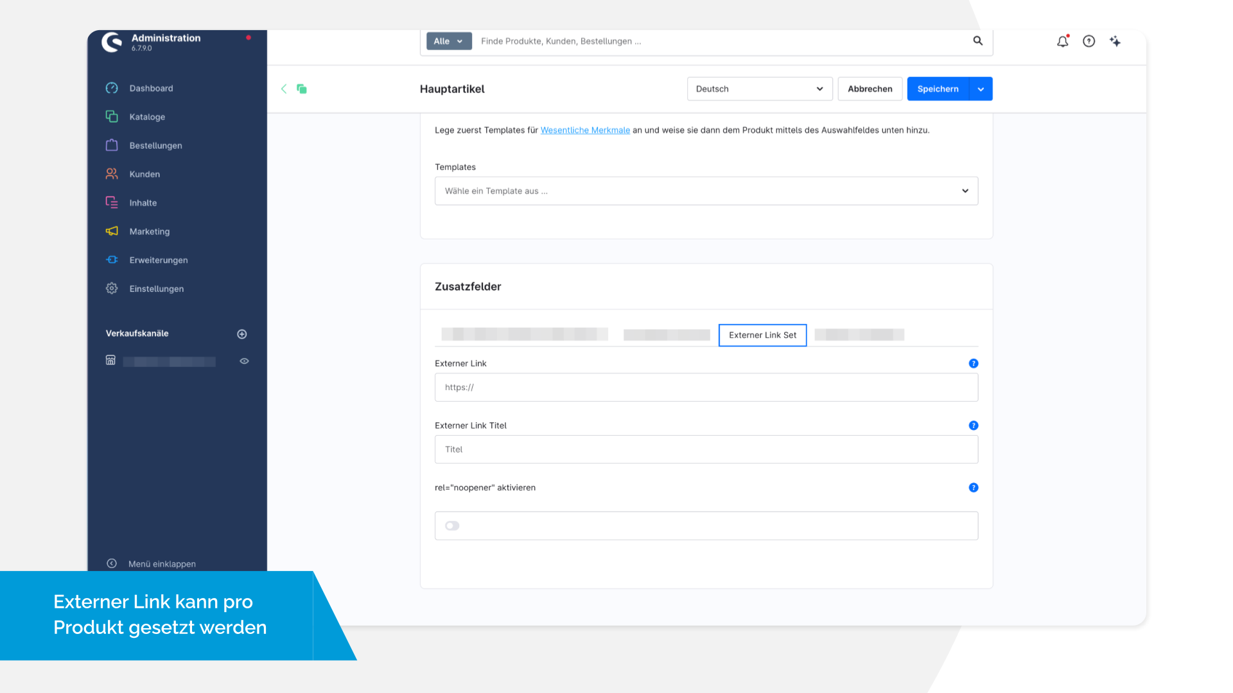
Task: Click the Einstellungen gear icon
Action: coord(112,288)
